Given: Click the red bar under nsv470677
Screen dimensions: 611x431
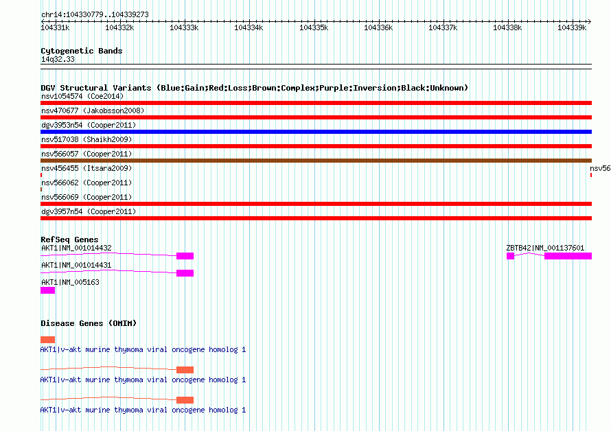Looking at the screenshot, I should click(x=316, y=117).
